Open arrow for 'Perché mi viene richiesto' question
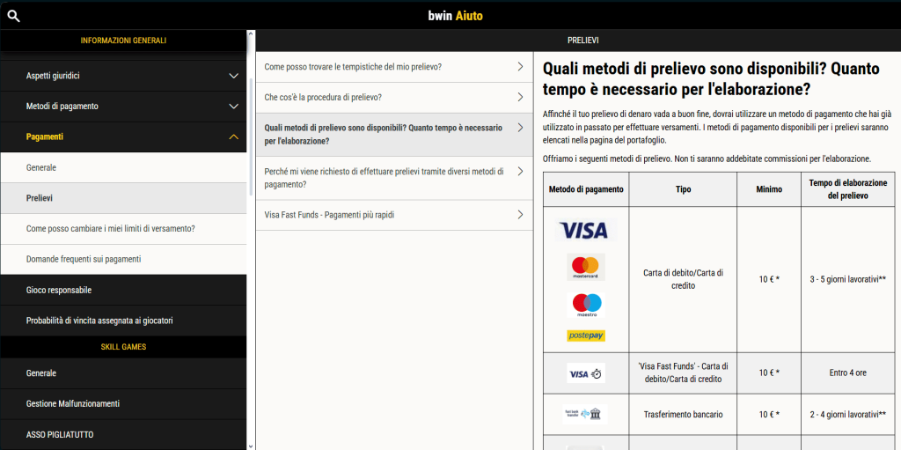The image size is (901, 450). click(520, 172)
